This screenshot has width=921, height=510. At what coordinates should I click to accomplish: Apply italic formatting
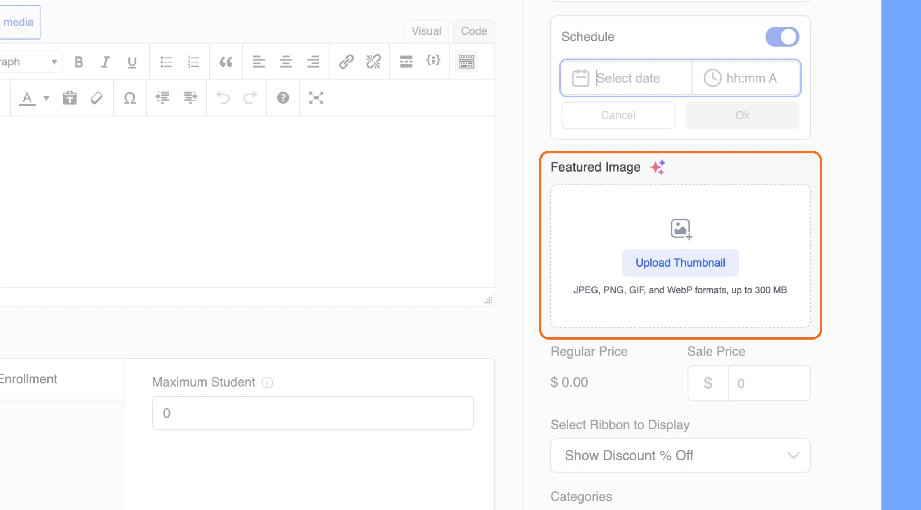pos(105,62)
